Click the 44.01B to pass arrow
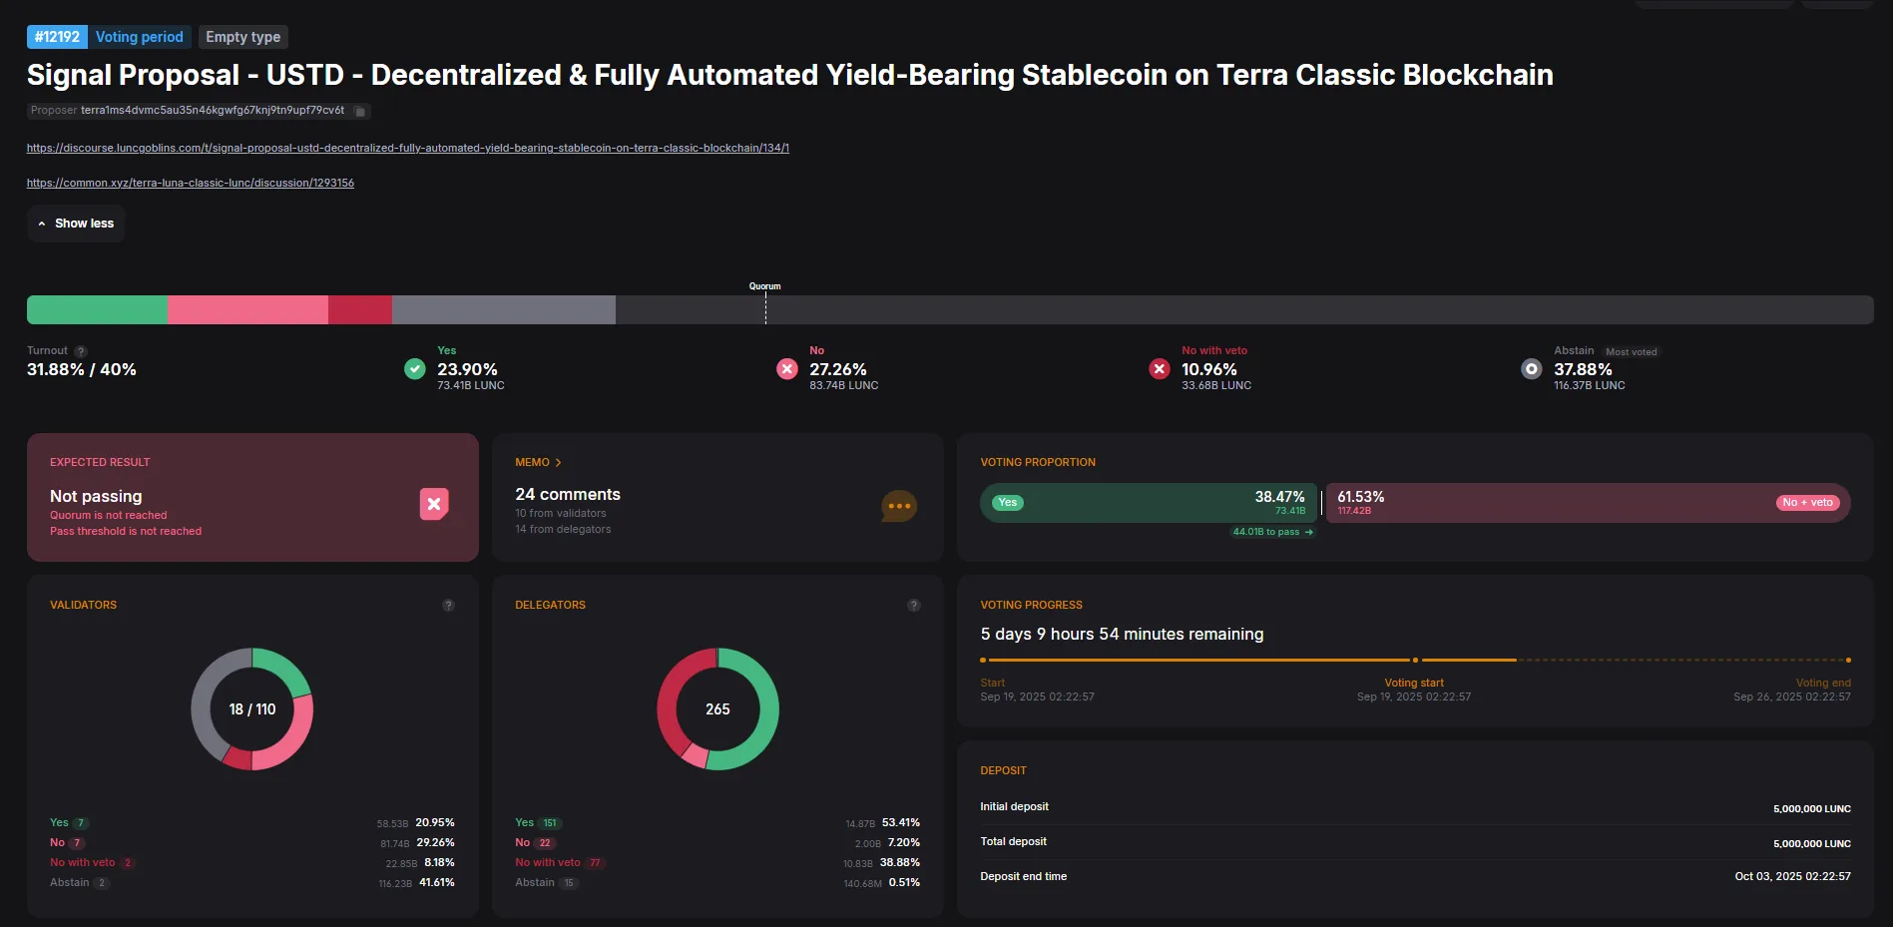The height and width of the screenshot is (927, 1893). click(x=1309, y=532)
